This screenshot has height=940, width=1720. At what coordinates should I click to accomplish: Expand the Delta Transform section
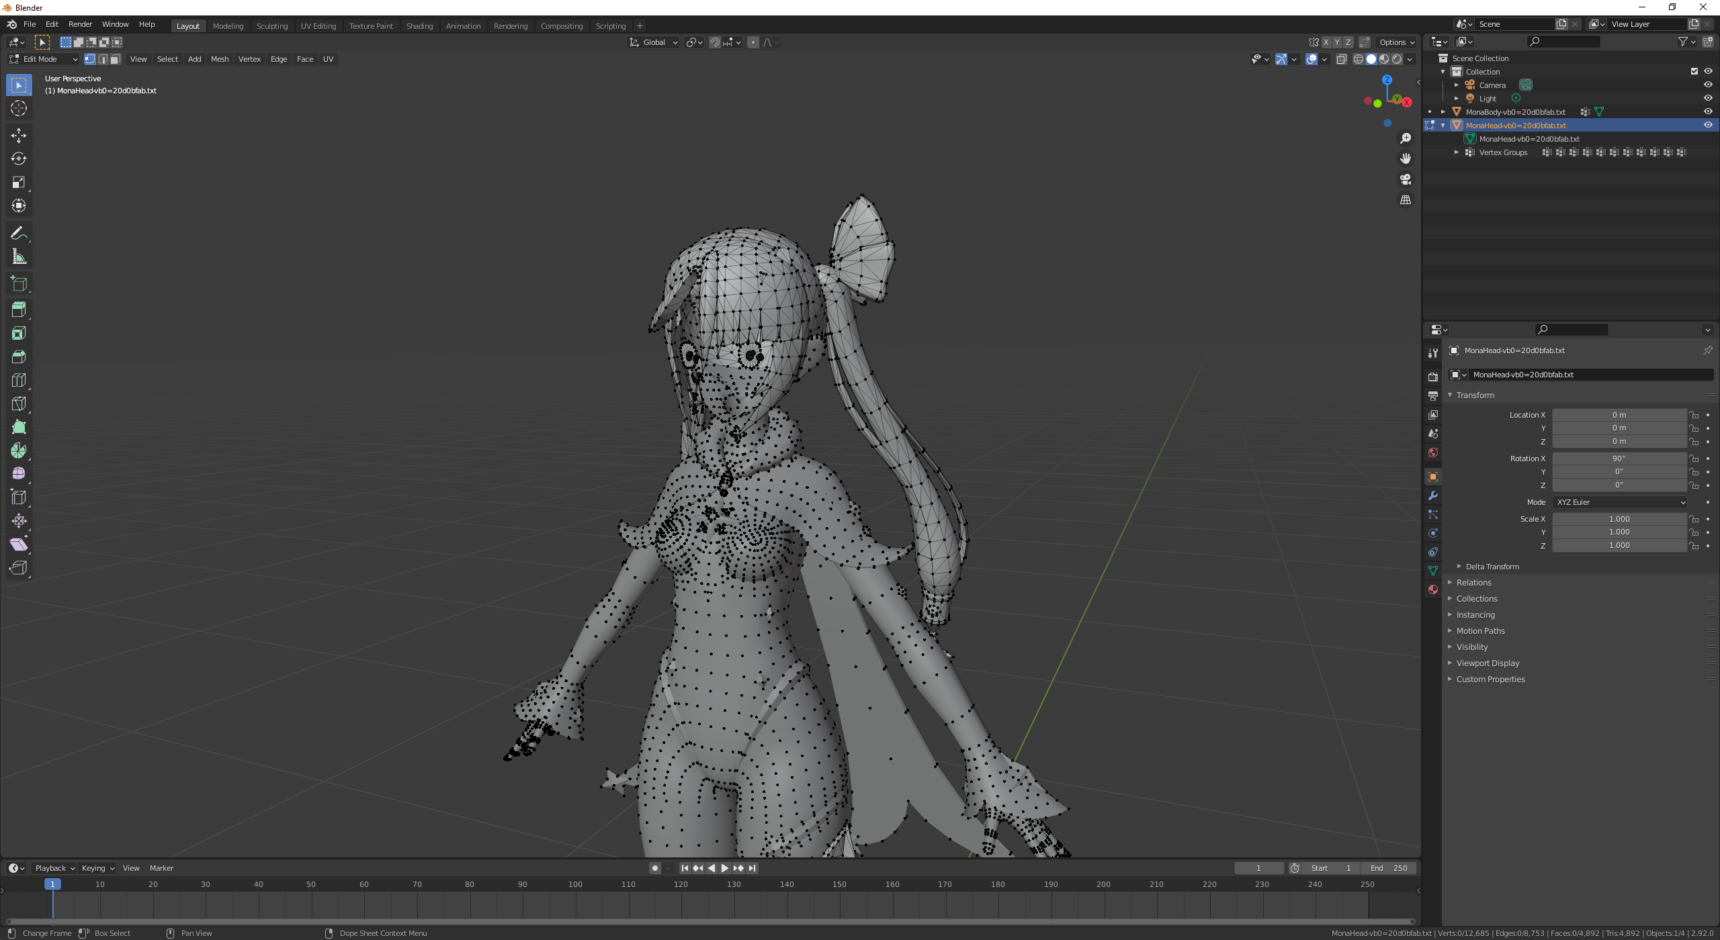1491,567
